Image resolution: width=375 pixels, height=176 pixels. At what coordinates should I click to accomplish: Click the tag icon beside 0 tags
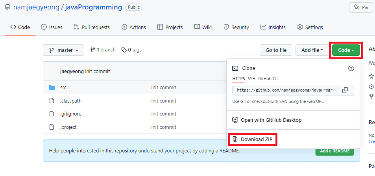pos(124,50)
